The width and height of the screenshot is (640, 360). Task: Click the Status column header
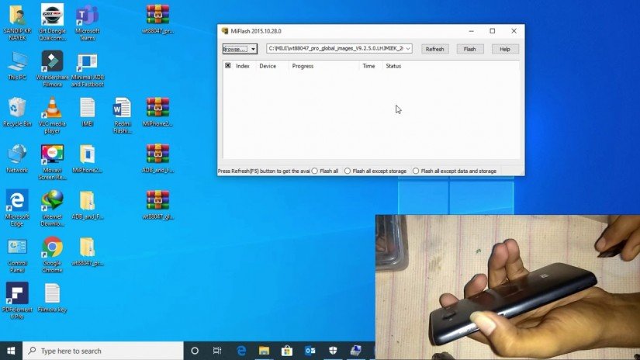pos(393,66)
